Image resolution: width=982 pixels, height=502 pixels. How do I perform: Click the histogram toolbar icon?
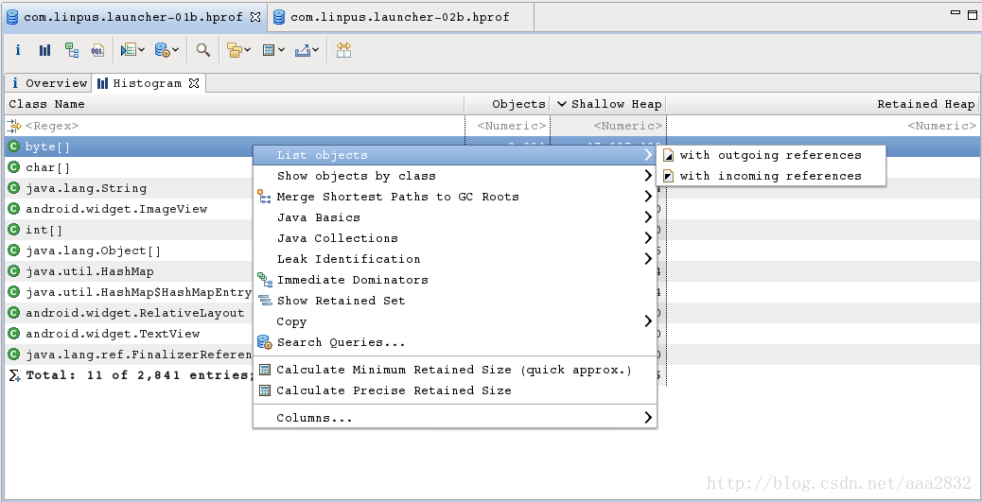(x=44, y=50)
